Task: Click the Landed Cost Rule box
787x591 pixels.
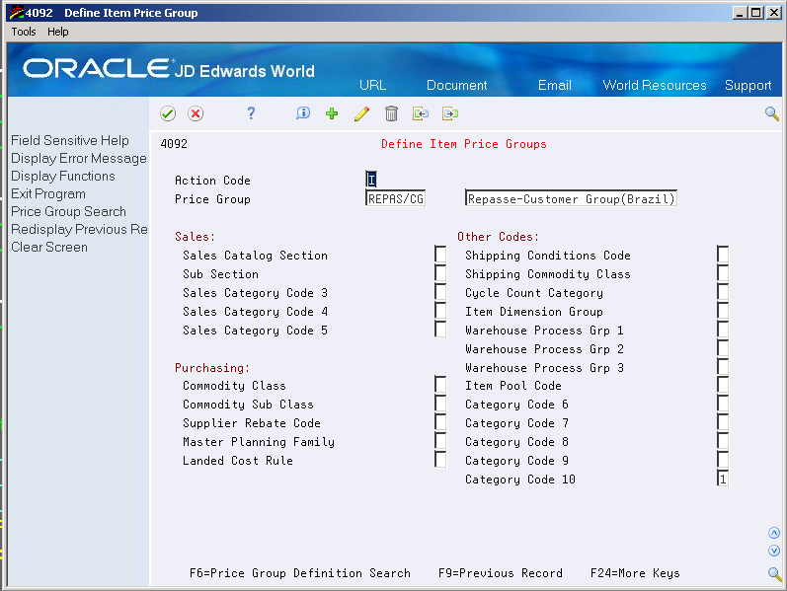Action: point(440,460)
